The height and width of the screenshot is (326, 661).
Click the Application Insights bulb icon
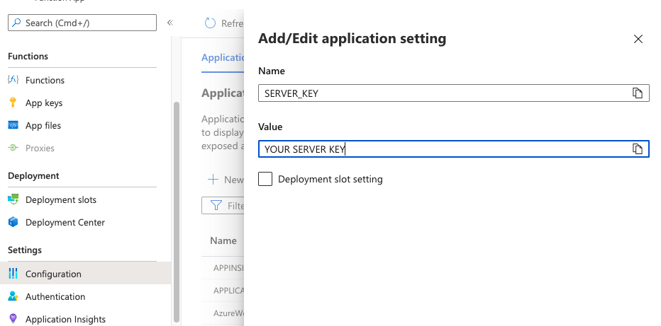click(x=13, y=319)
